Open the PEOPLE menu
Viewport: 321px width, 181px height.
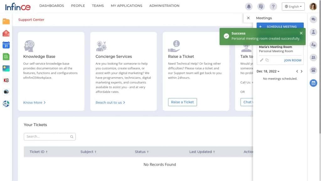pos(78,6)
